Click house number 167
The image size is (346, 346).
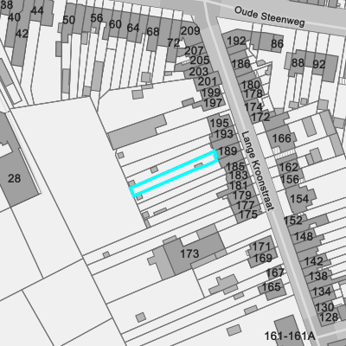tap(275, 272)
